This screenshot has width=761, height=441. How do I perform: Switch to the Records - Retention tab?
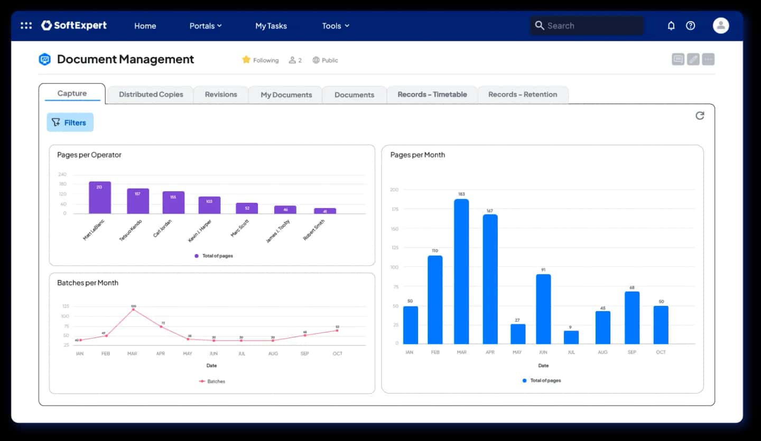523,95
